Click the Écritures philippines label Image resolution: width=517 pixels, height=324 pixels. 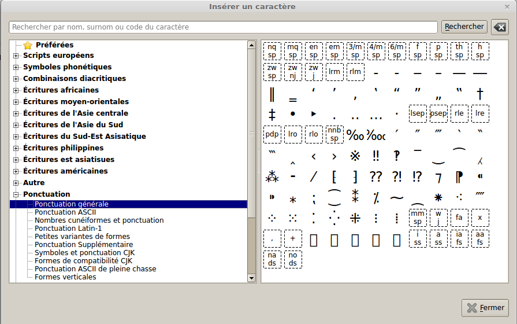tap(64, 148)
